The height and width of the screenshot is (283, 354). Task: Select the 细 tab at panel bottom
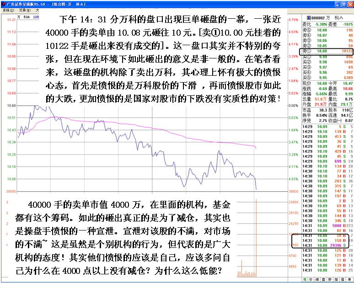(317, 279)
